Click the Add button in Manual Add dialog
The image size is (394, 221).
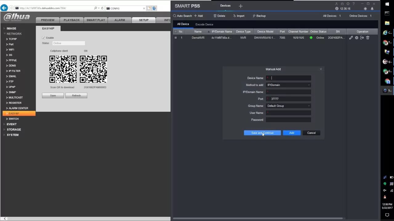292,133
